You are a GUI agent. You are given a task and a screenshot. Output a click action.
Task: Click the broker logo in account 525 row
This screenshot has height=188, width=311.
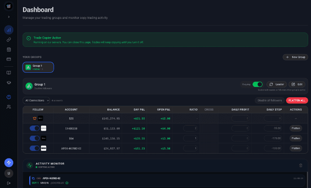(x=41, y=118)
